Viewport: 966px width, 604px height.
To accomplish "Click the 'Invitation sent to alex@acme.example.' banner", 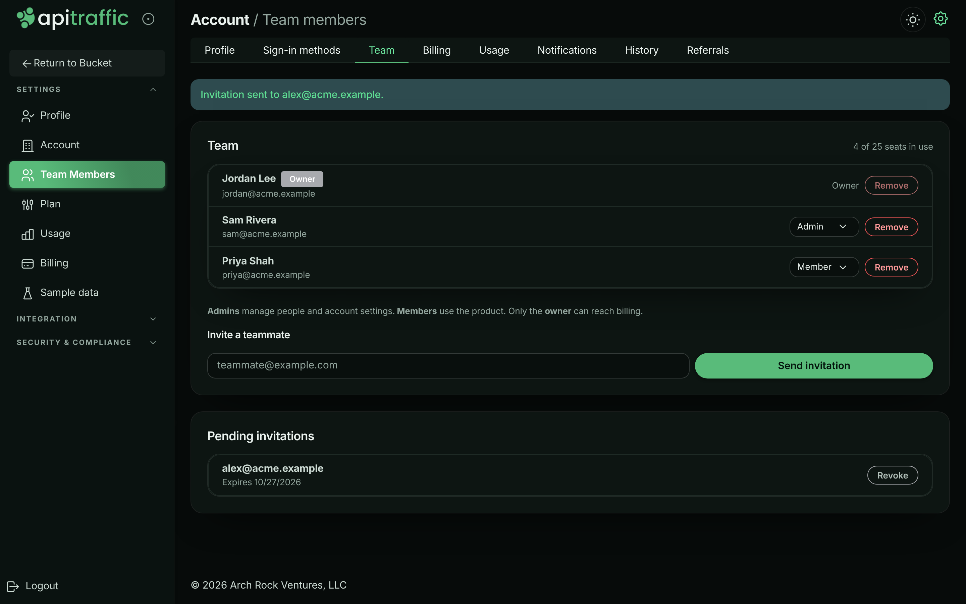I will click(x=570, y=95).
